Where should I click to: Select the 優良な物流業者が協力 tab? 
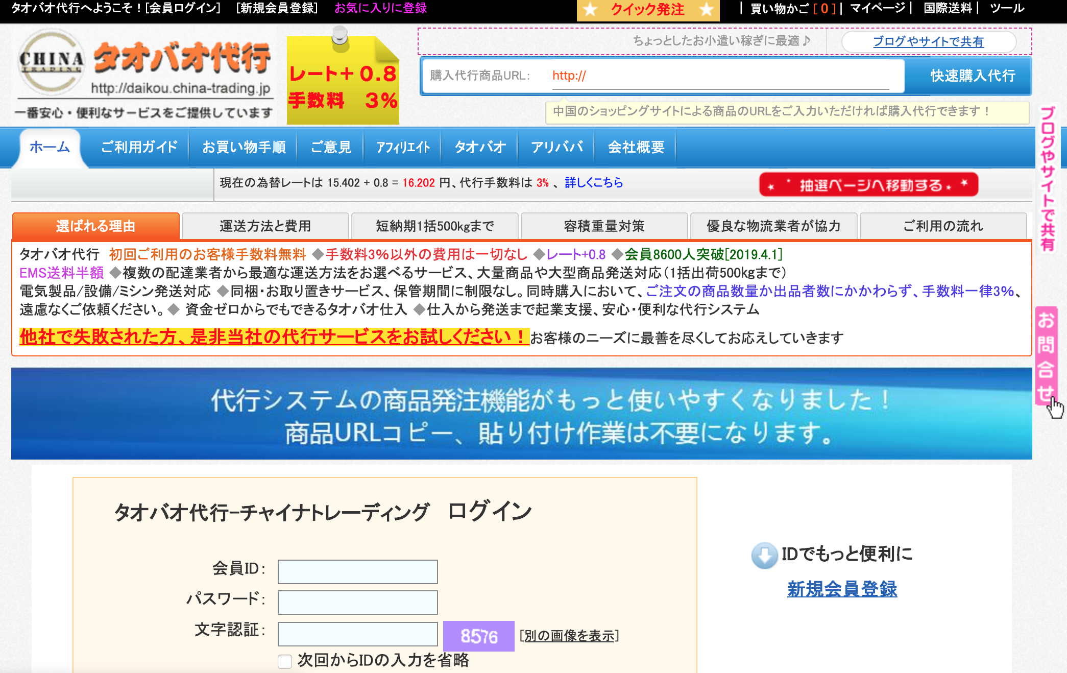773,226
